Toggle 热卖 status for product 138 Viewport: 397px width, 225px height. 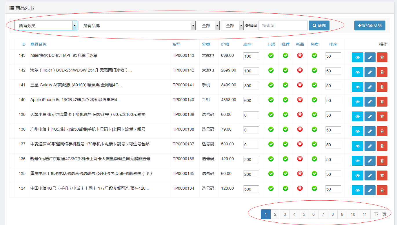click(x=314, y=129)
